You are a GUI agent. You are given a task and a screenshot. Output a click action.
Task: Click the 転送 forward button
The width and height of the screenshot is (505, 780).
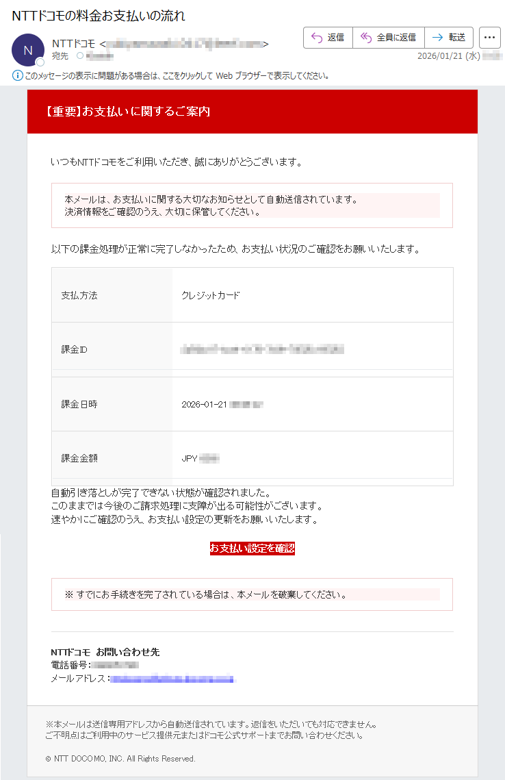(x=449, y=37)
